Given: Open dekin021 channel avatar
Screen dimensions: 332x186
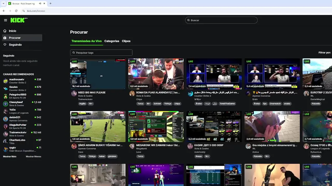Looking at the screenshot, I should 5,119.
